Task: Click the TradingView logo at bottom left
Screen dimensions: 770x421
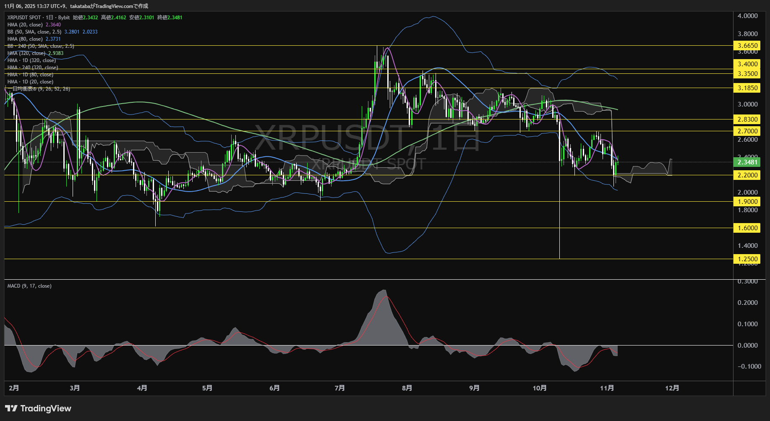Action: pos(38,408)
